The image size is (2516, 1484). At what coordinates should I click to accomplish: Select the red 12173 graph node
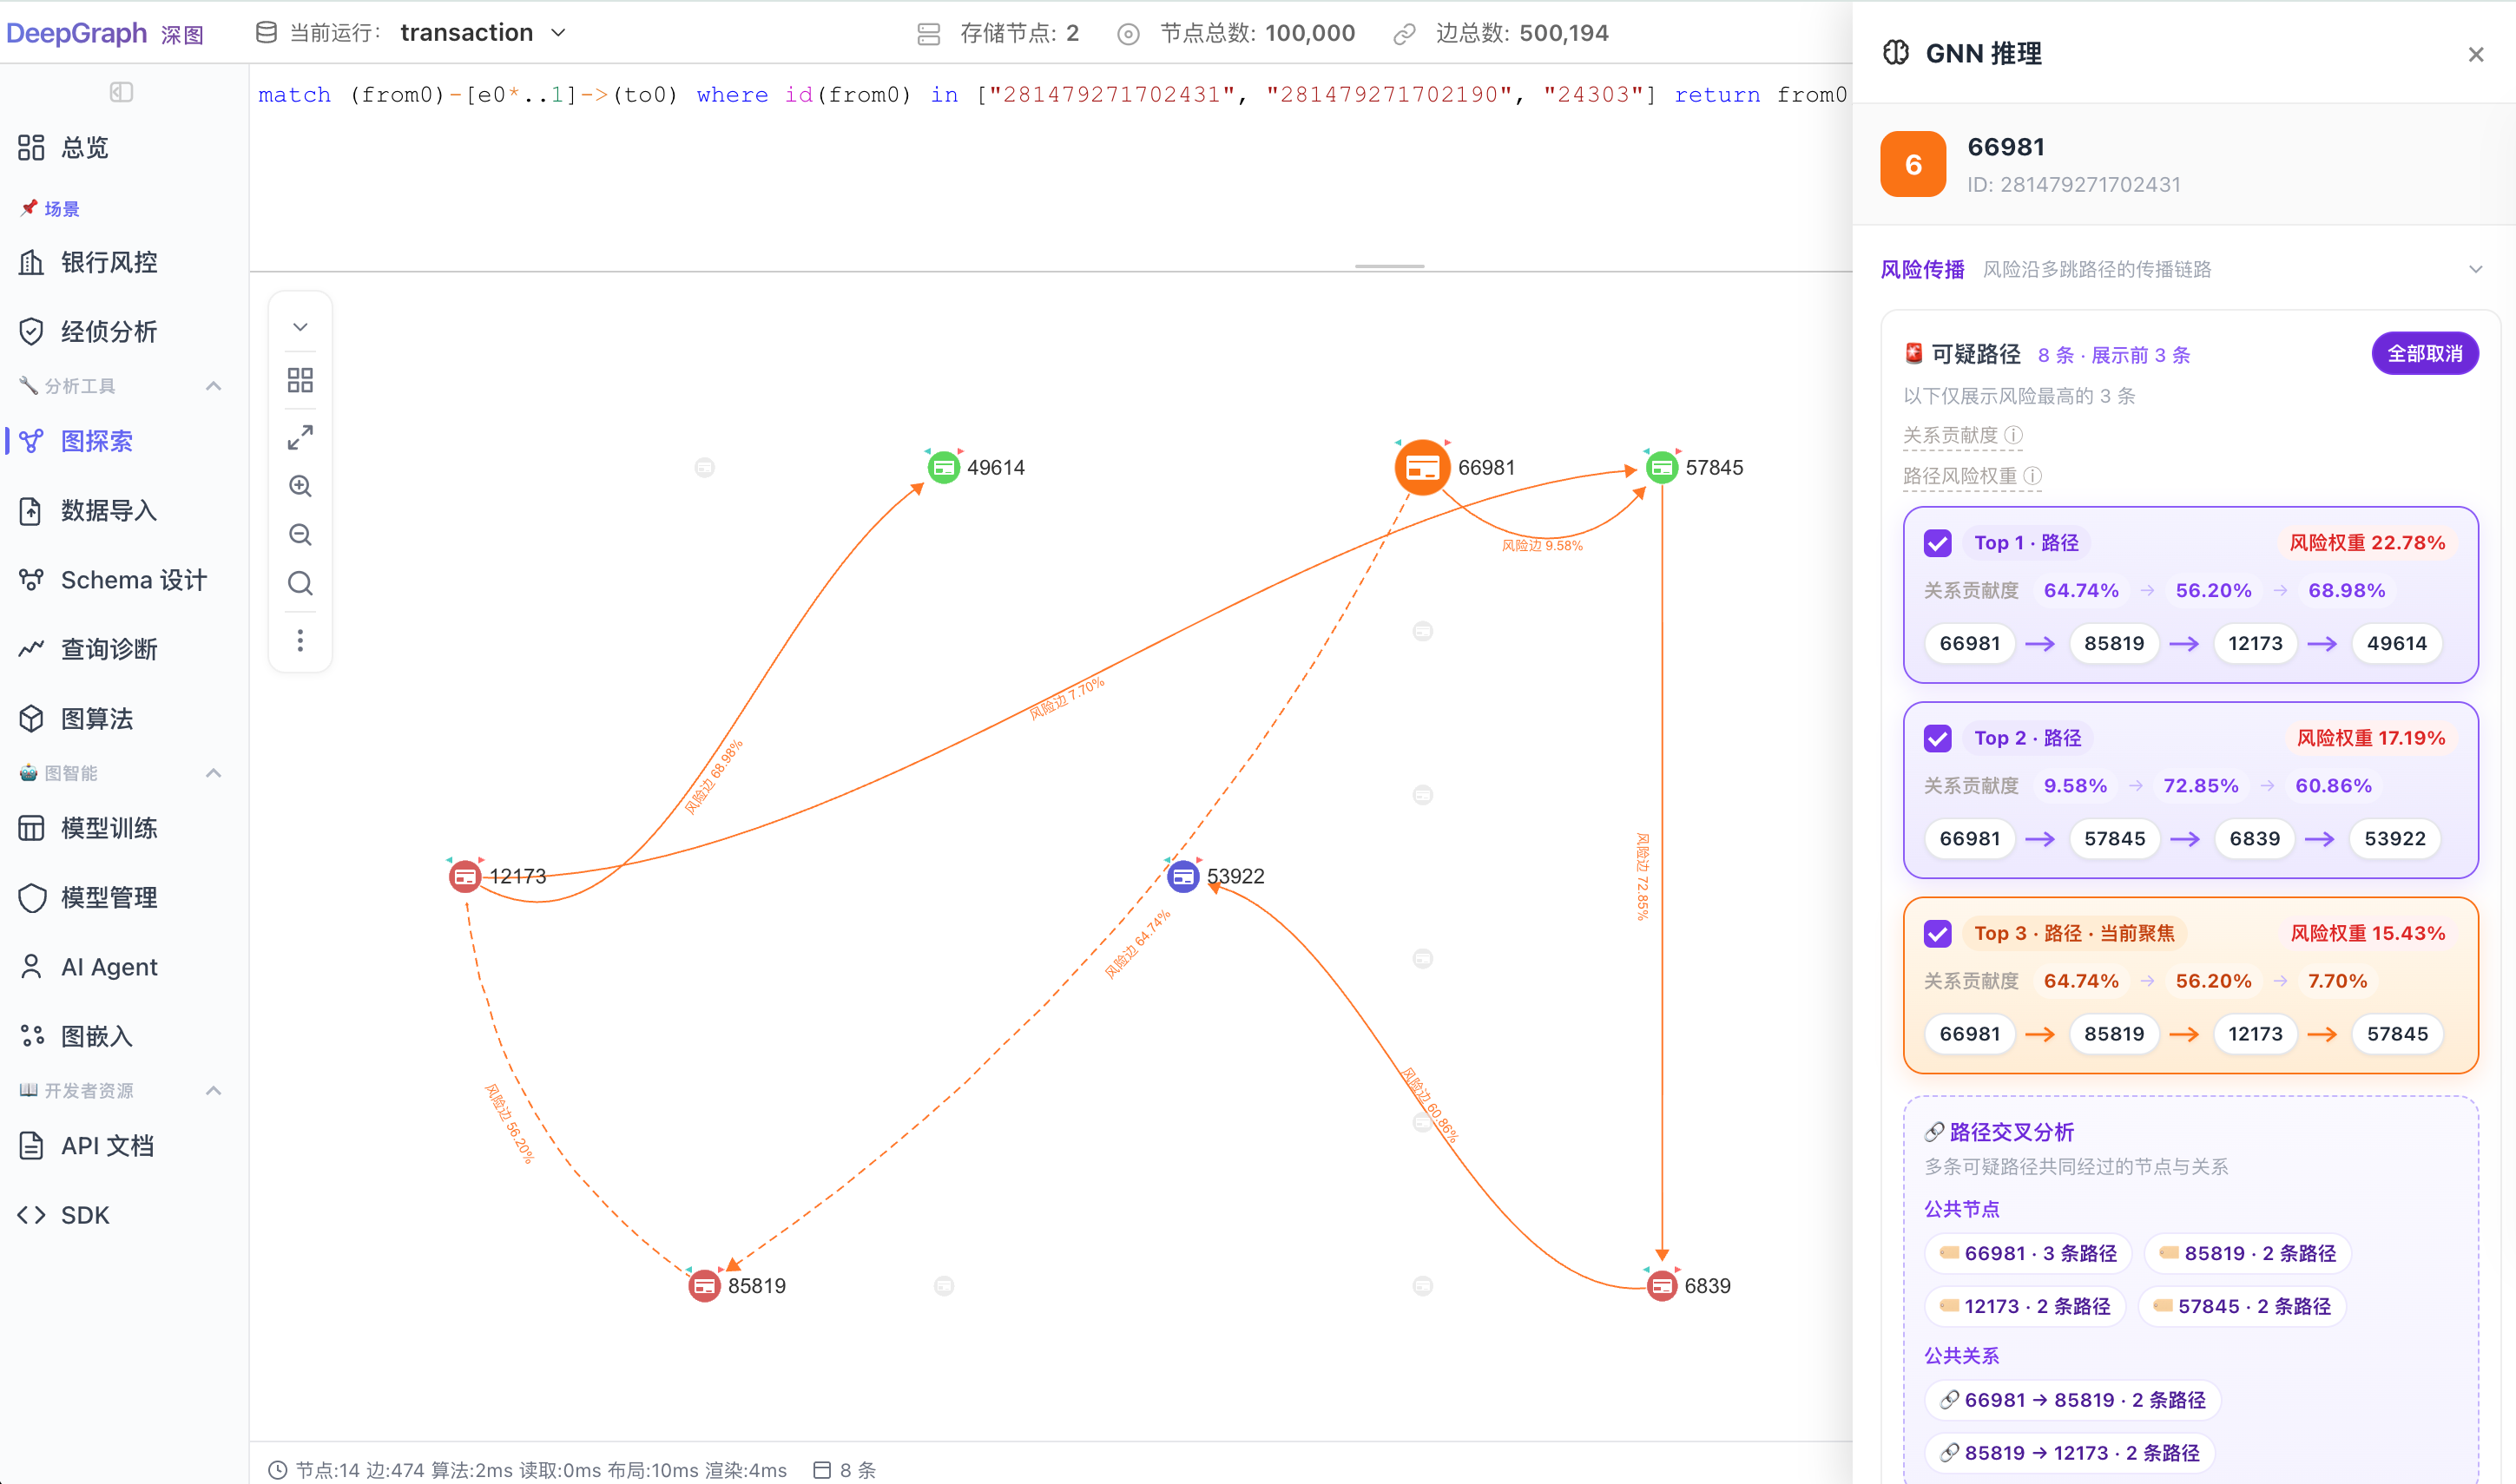[x=464, y=876]
